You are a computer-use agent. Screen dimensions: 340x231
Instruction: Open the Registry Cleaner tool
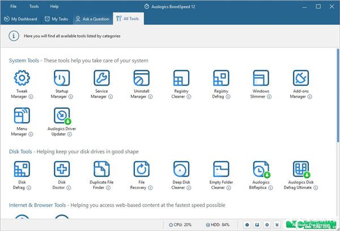point(181,78)
